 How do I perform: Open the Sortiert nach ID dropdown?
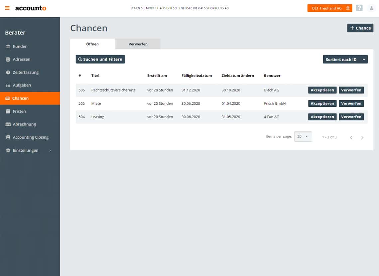pyautogui.click(x=345, y=60)
